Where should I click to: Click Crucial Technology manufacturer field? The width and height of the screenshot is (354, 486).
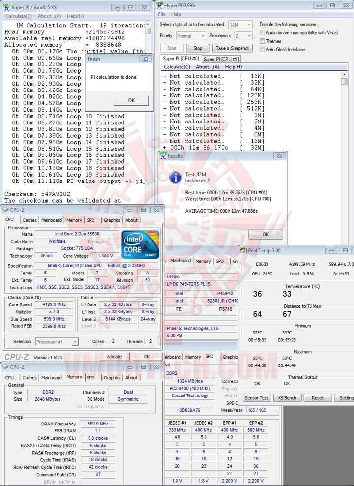tap(190, 396)
